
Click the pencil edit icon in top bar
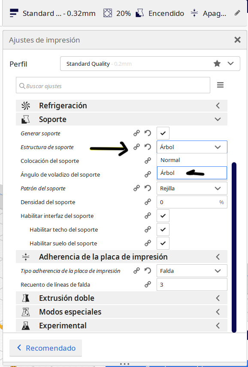(237, 13)
